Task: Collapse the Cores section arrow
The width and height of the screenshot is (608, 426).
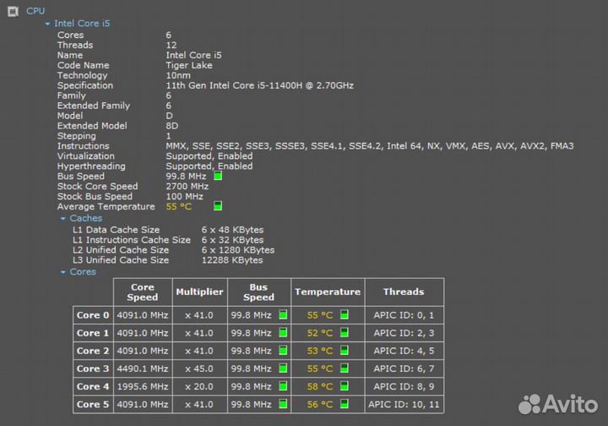Action: [62, 272]
